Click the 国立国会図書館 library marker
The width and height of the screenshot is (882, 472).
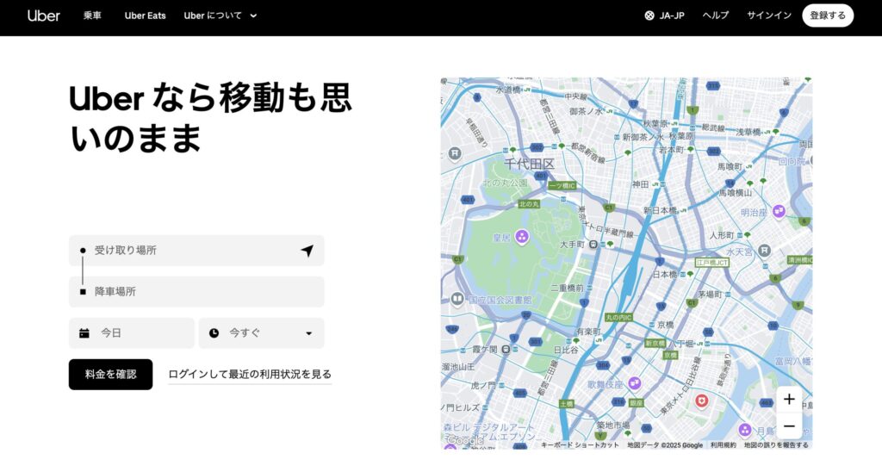[x=457, y=298]
